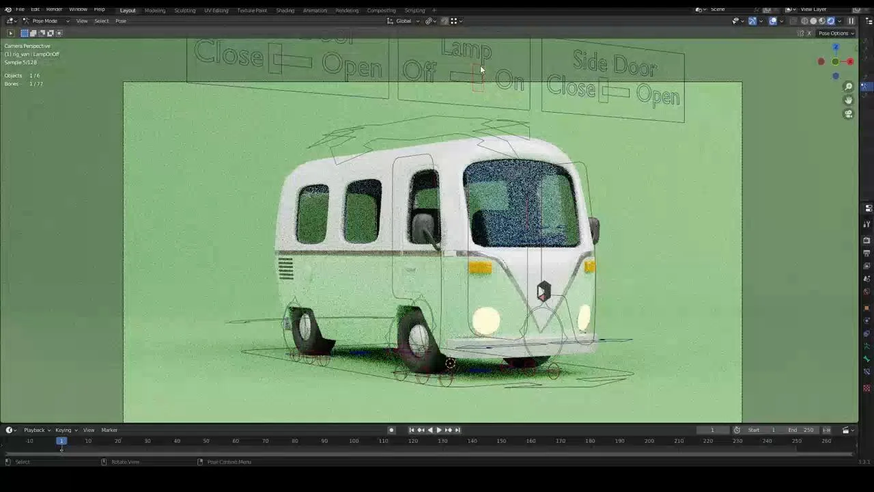The height and width of the screenshot is (492, 874).
Task: Switch to the Compositing workspace tab
Action: [381, 10]
